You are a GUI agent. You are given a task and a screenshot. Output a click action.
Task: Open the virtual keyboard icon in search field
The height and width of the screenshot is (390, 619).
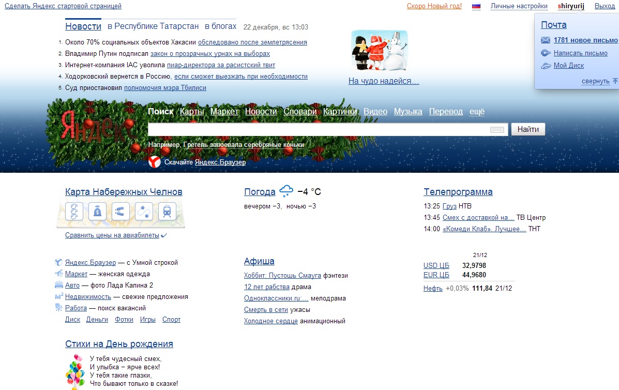tap(497, 129)
